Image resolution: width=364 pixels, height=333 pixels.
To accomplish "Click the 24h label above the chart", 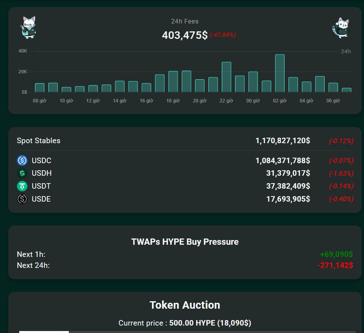I will point(346,51).
